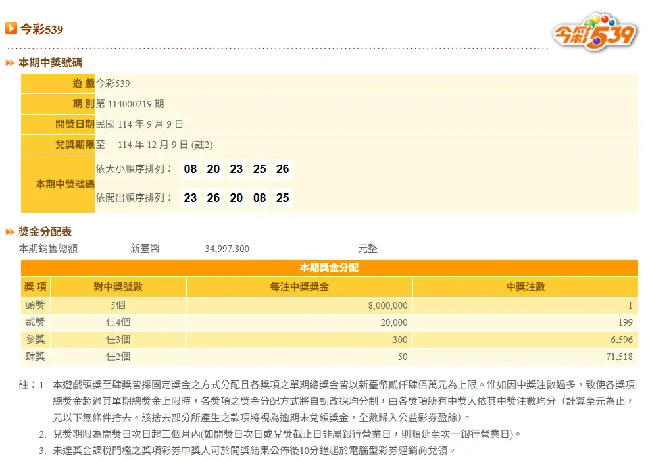Click the total sales figure 34,997,800
Image resolution: width=650 pixels, height=460 pixels.
(x=227, y=249)
